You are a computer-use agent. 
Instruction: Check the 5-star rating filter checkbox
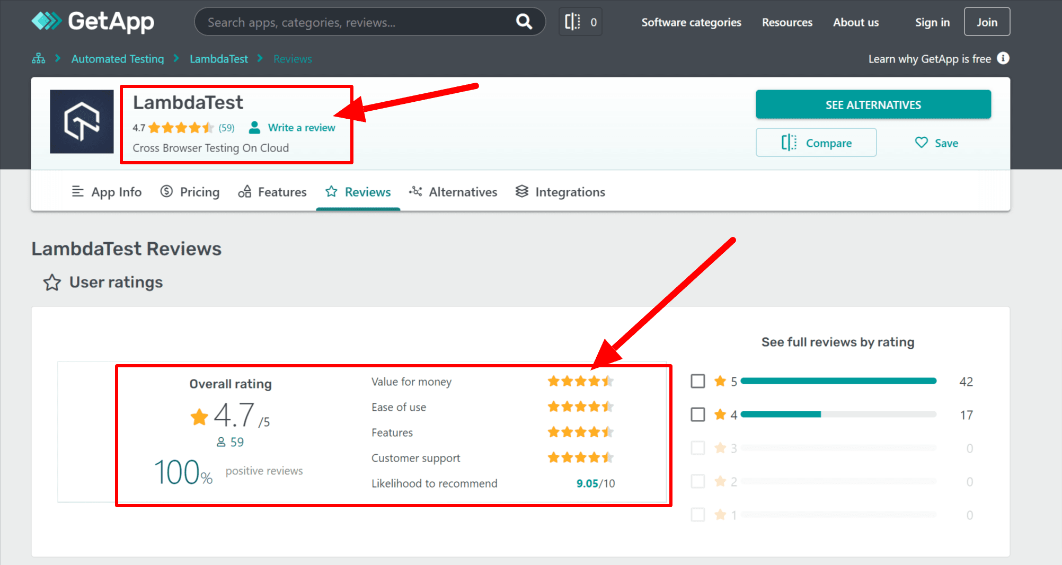coord(698,381)
